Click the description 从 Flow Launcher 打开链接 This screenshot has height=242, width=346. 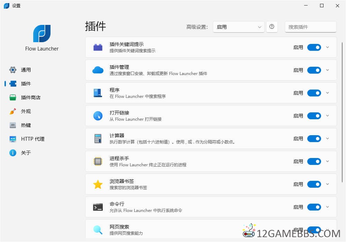[x=136, y=119]
